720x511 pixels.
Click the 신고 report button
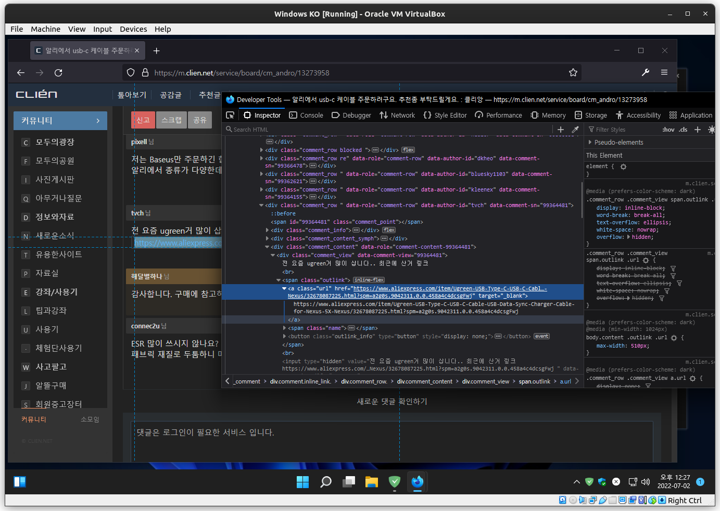143,120
